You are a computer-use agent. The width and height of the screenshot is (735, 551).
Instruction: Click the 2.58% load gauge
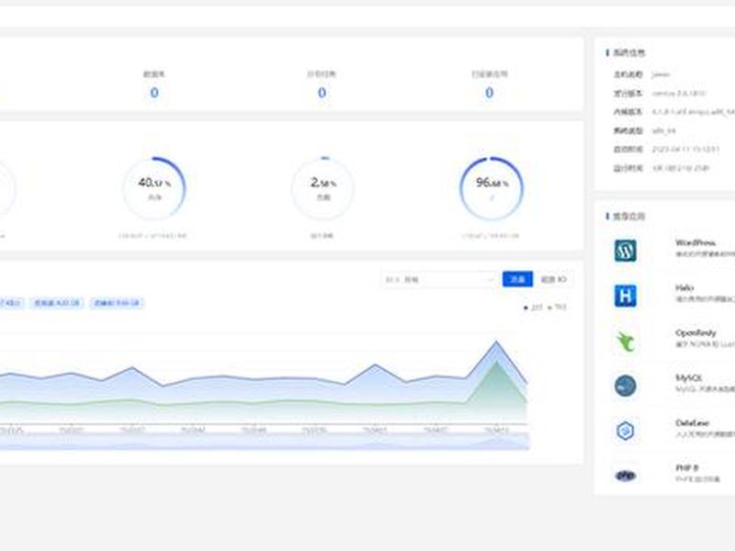tap(322, 188)
